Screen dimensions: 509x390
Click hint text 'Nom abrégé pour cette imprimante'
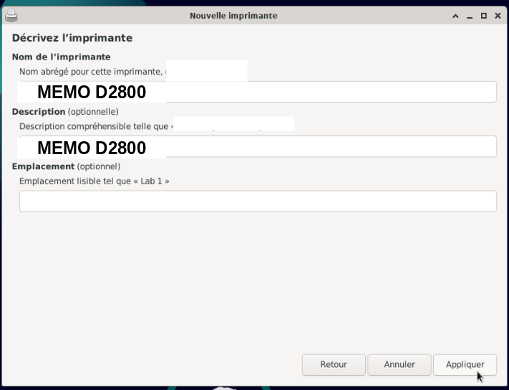[91, 72]
